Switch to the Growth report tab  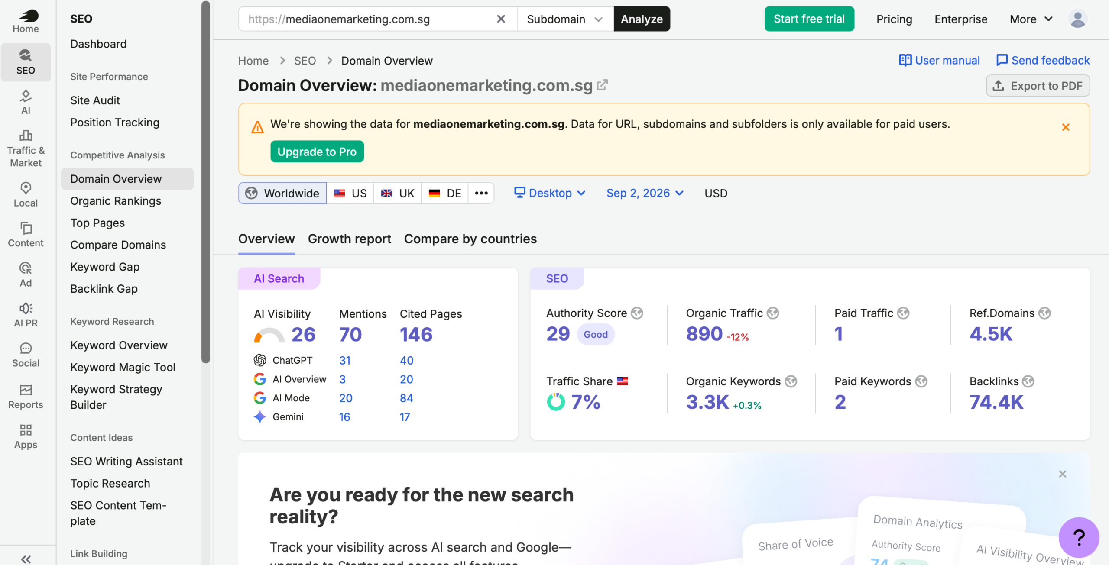(349, 239)
